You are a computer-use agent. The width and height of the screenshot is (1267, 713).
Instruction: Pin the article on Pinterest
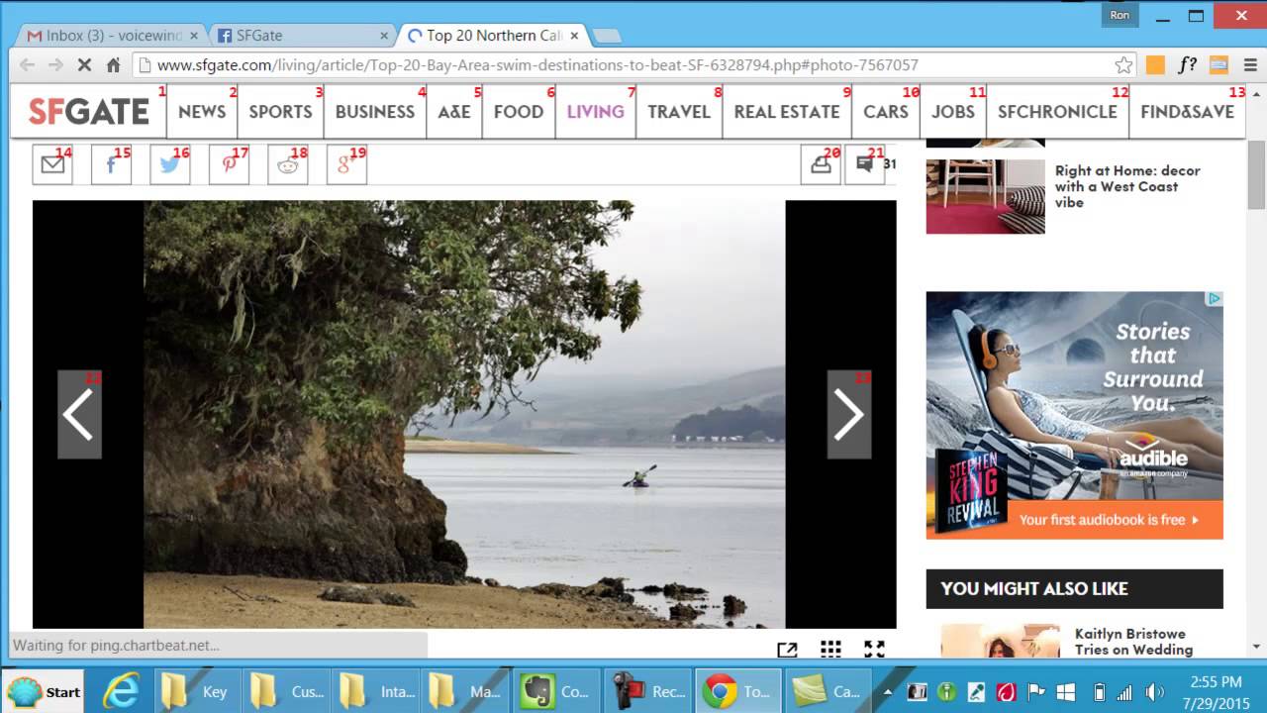pos(229,164)
